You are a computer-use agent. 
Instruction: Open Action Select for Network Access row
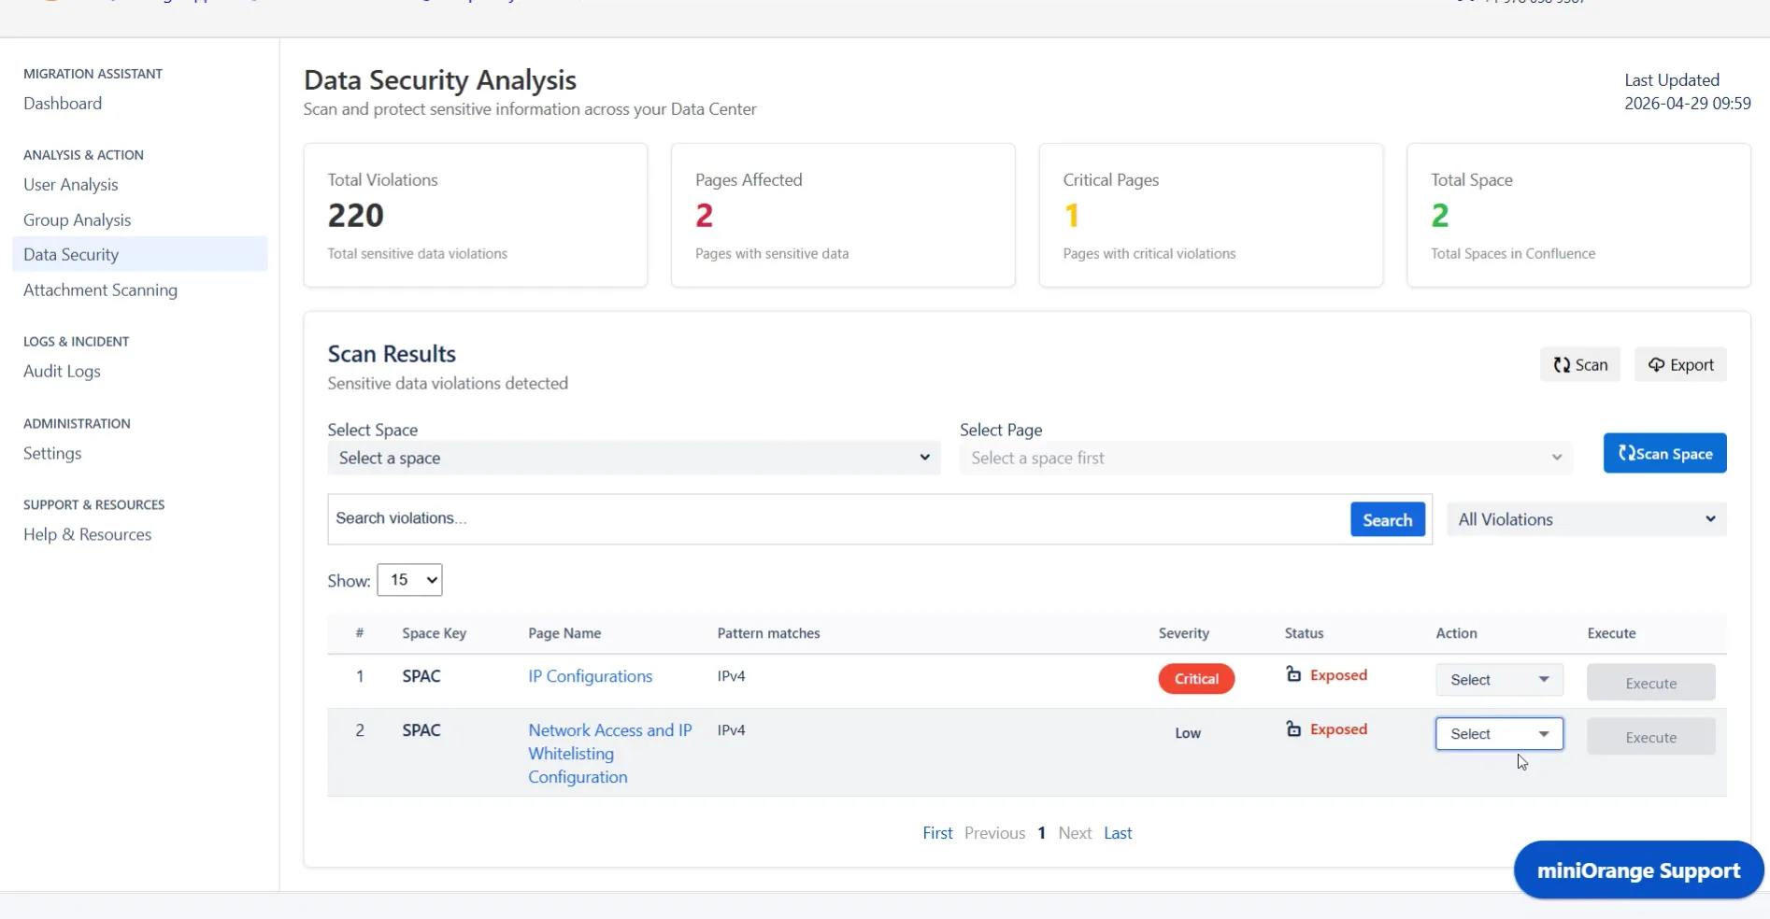point(1499,734)
